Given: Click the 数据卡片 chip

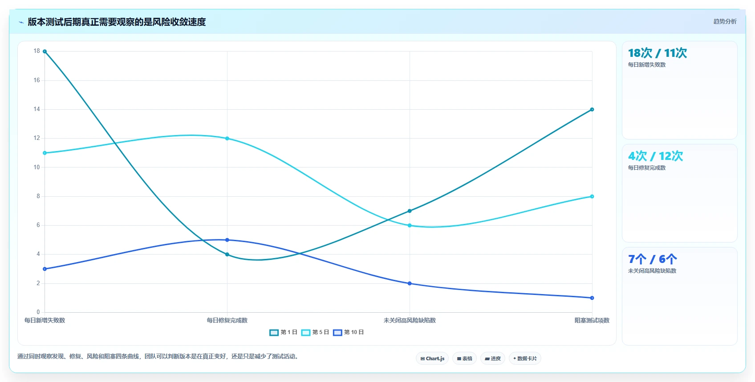Looking at the screenshot, I should coord(525,358).
